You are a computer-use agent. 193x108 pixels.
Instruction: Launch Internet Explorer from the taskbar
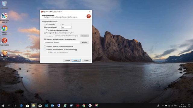point(65,106)
